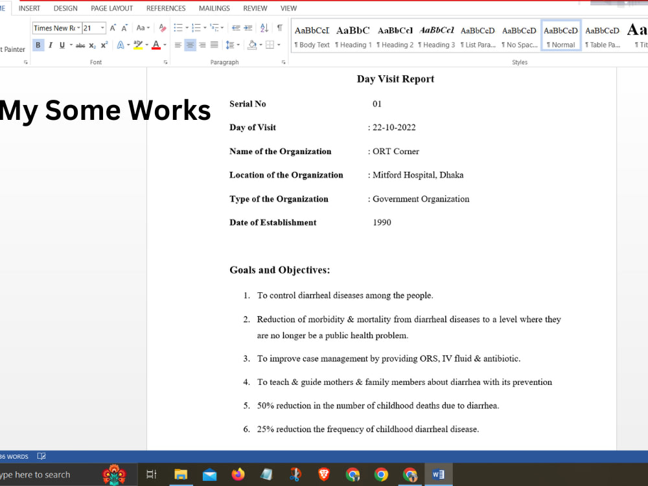Viewport: 648px width, 486px height.
Task: Apply multilevel list formatting
Action: point(214,28)
